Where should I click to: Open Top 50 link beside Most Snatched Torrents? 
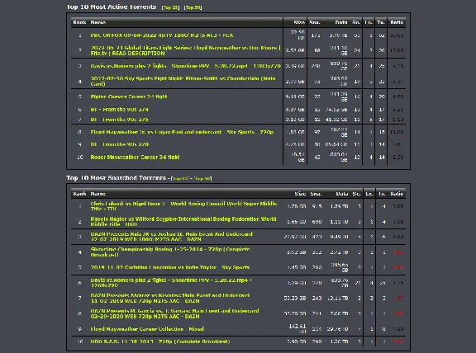coord(202,178)
